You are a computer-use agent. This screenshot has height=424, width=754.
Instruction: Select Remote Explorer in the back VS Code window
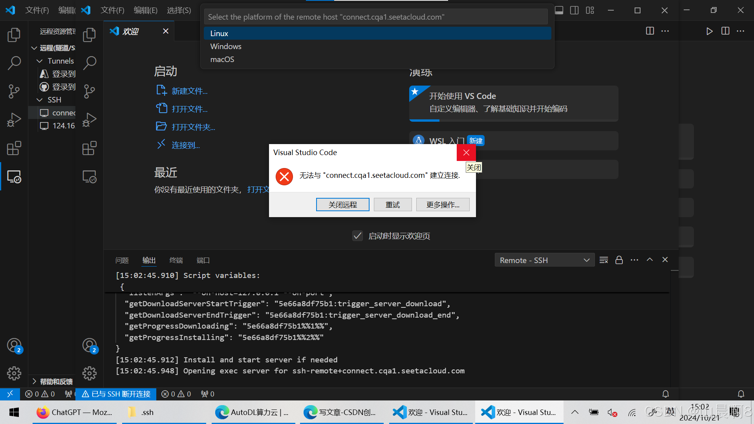click(14, 177)
